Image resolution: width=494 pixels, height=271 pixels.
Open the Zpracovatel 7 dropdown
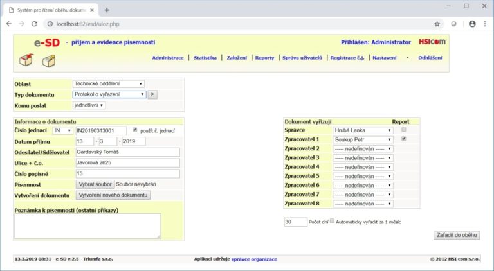click(x=363, y=195)
